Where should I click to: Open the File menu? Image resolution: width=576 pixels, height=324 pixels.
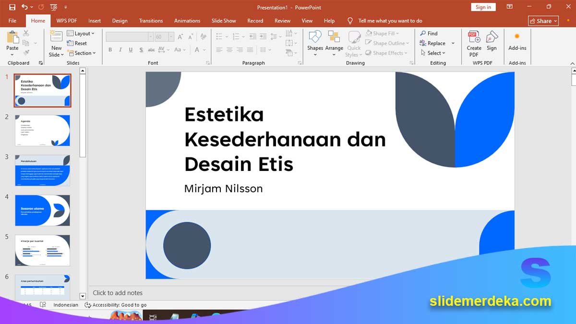coord(12,21)
